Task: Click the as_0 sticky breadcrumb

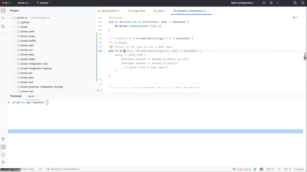Action: click(99, 90)
